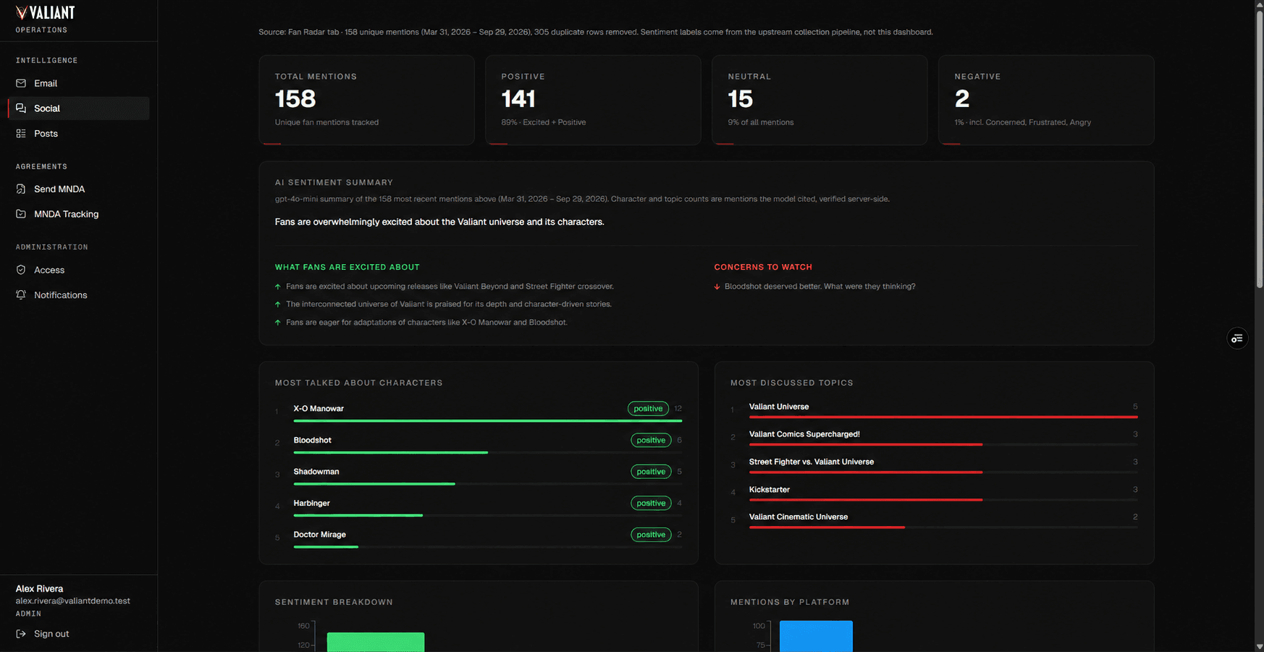Click 'Concerns to Watch' heading
Screen dimensions: 1264x652
(x=763, y=267)
